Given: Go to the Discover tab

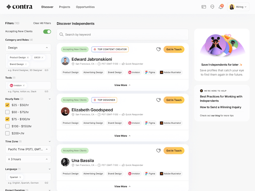Looking at the screenshot, I should tap(47, 7).
